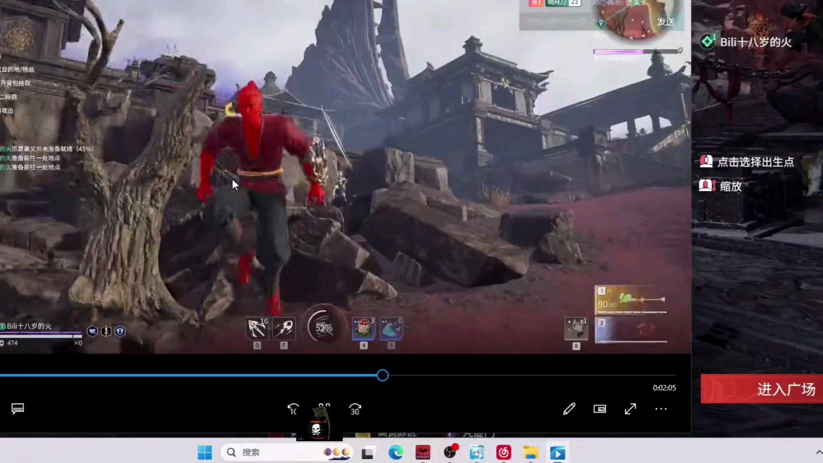The image size is (823, 463).
Task: Click the green diamond badge beside Bili十八岁的火
Action: (708, 41)
